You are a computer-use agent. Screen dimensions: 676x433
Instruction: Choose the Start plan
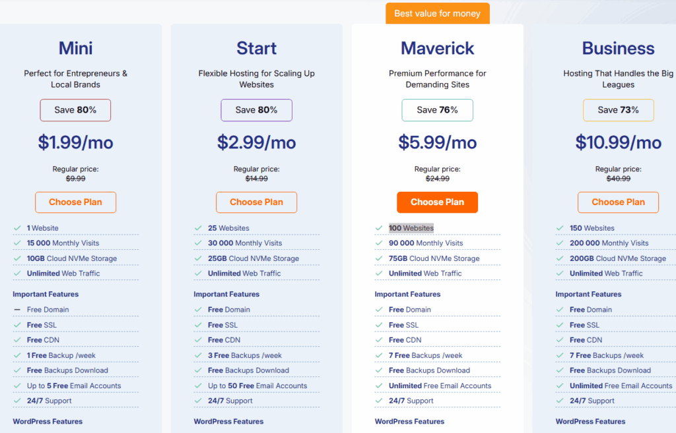pyautogui.click(x=256, y=202)
